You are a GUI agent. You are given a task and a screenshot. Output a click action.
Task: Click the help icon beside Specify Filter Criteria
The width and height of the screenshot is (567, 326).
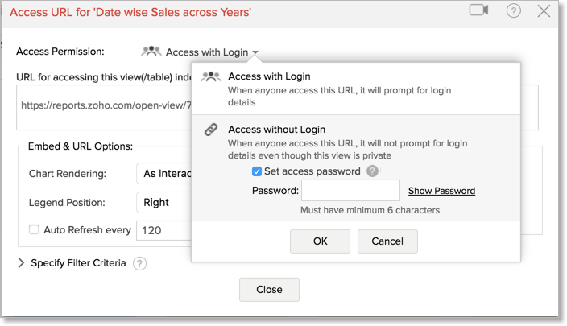[139, 263]
